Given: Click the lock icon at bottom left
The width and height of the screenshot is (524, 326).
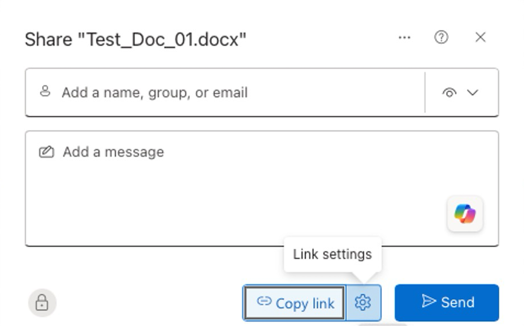Looking at the screenshot, I should 42,303.
